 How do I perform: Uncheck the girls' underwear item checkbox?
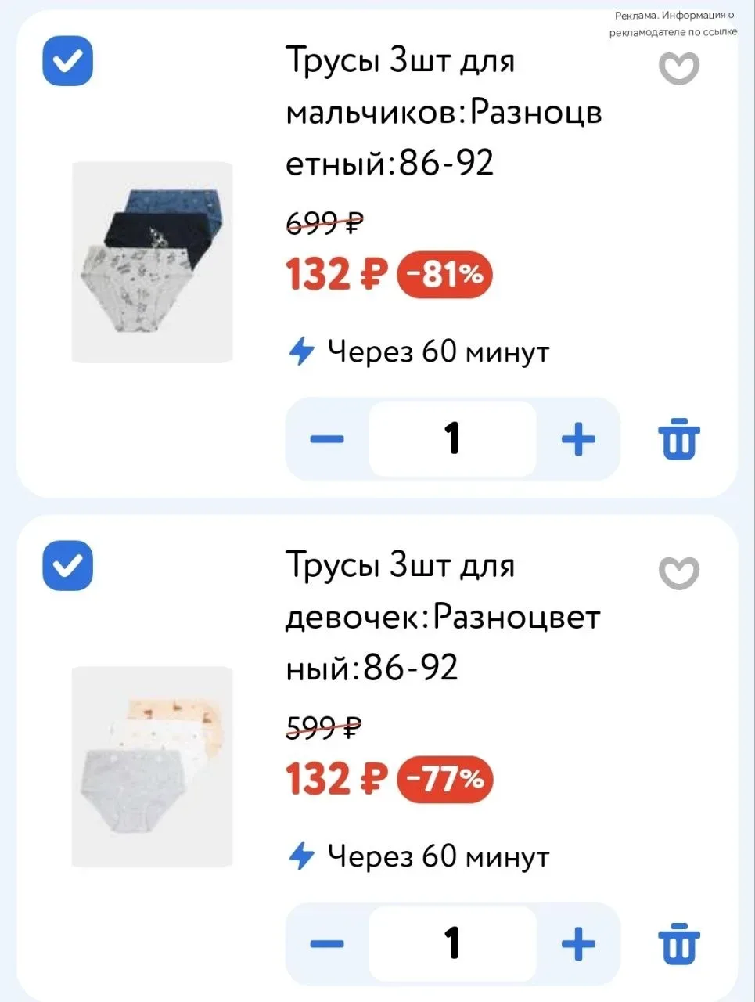[68, 565]
